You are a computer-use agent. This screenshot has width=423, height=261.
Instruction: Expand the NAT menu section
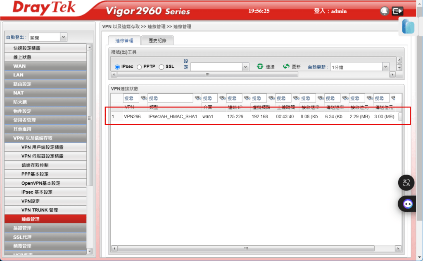pyautogui.click(x=45, y=93)
